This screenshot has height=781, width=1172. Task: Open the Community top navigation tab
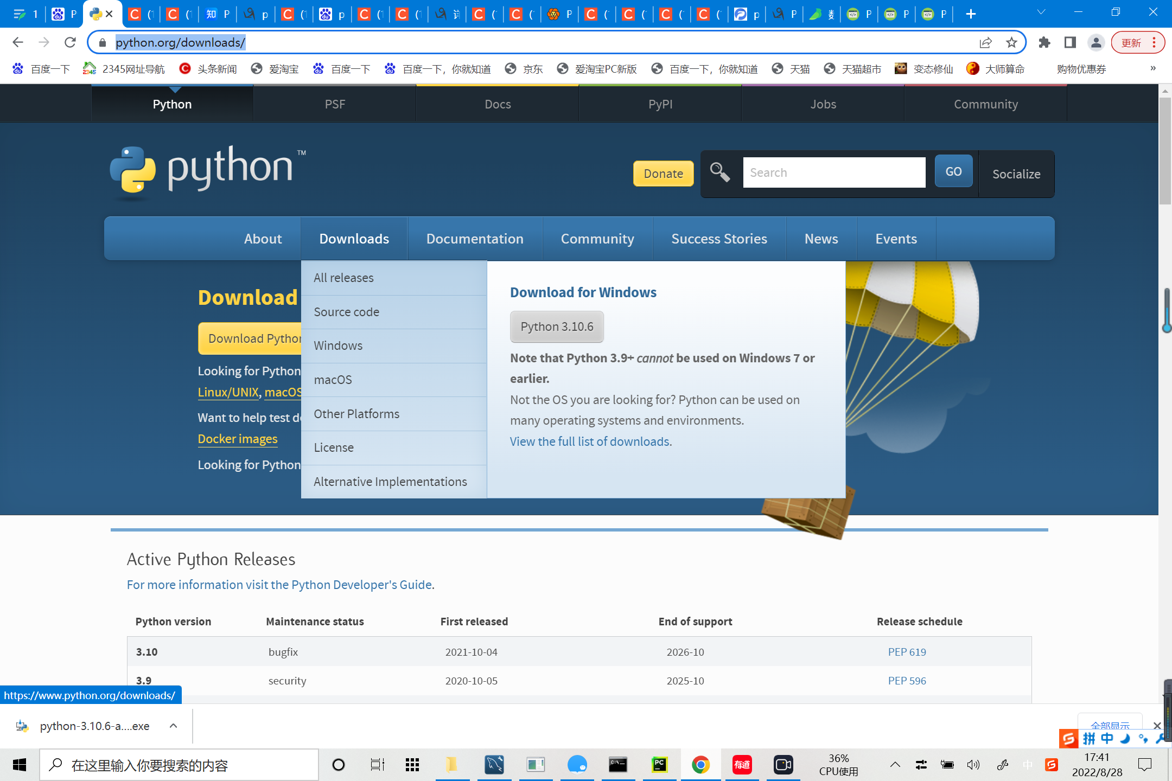(986, 104)
